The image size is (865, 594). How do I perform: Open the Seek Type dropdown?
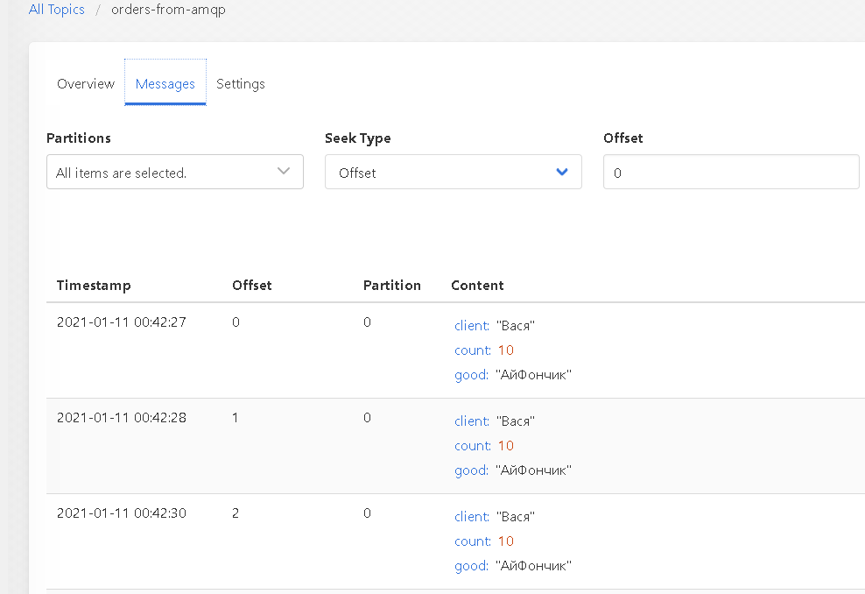pyautogui.click(x=453, y=173)
